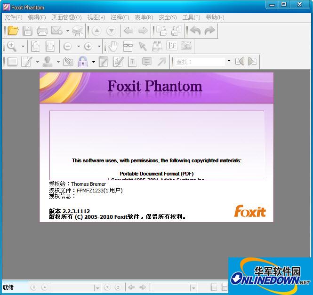The image size is (313, 295).
Task: Click the Save floppy disk icon
Action: [27, 31]
